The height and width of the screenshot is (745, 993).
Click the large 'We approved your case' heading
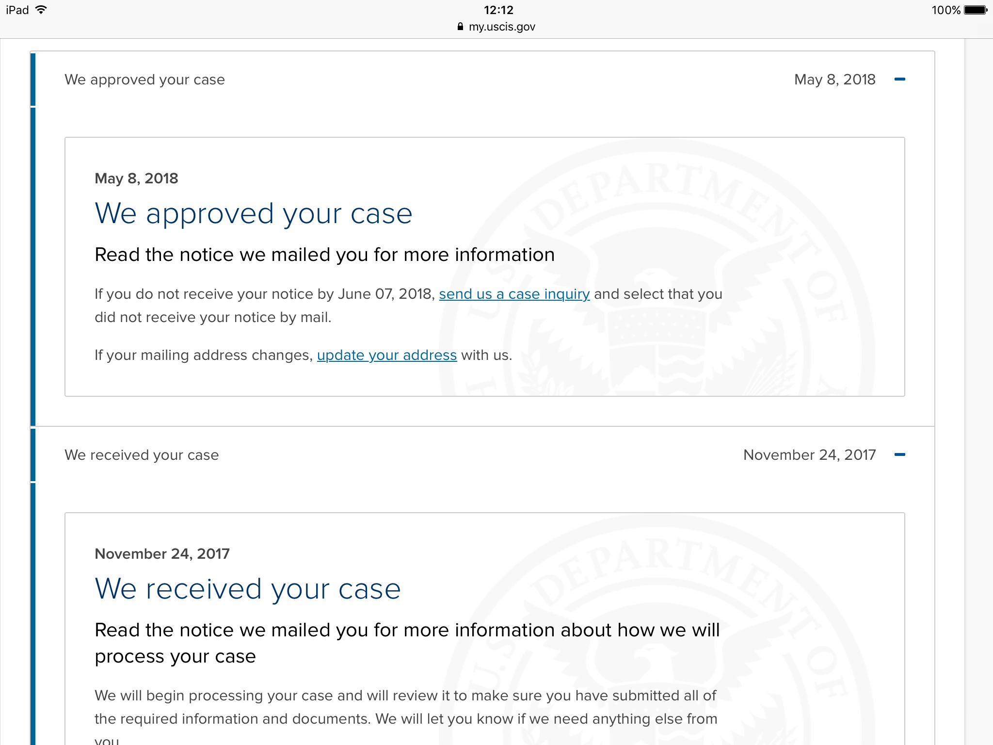(x=253, y=213)
